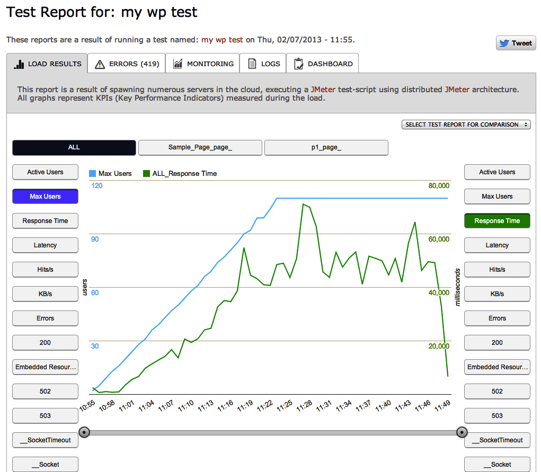The image size is (541, 472).
Task: Toggle Active Users on the right axis
Action: (497, 172)
